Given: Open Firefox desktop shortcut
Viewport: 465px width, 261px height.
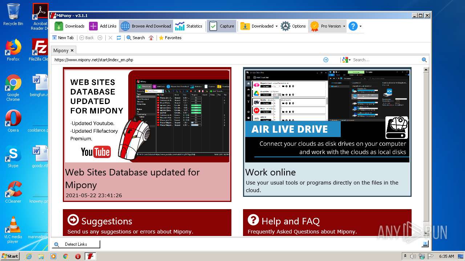Looking at the screenshot, I should click(x=13, y=50).
